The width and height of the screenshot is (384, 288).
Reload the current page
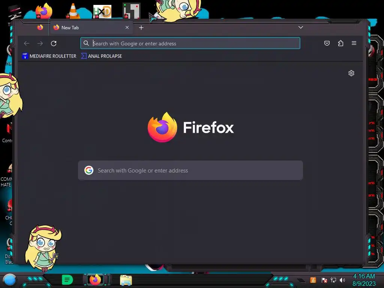tap(54, 43)
